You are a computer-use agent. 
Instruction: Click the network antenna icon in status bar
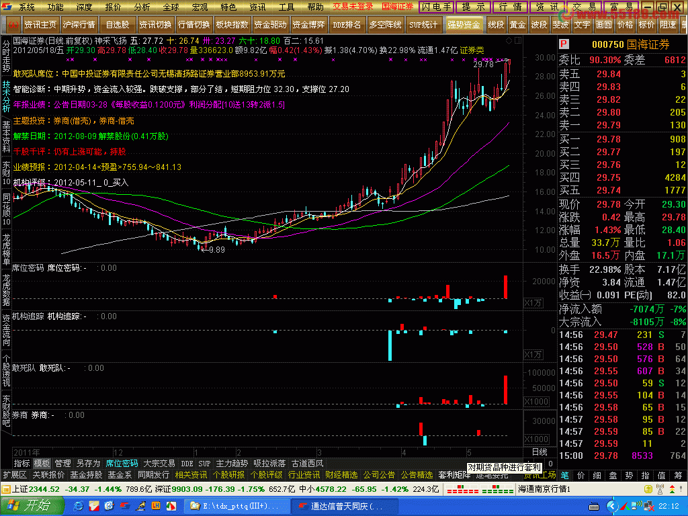[660, 489]
